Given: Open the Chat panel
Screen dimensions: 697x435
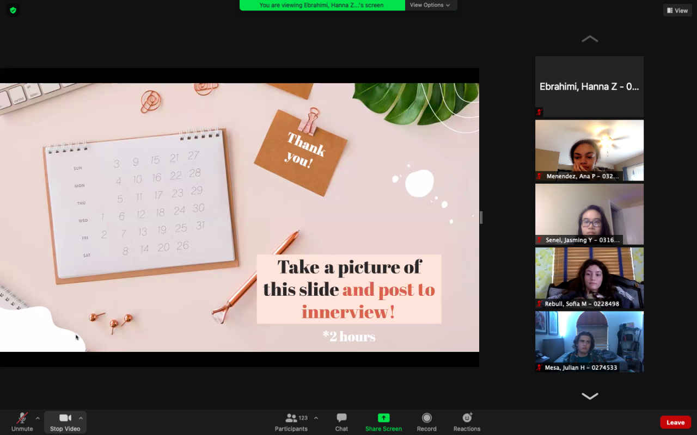Looking at the screenshot, I should pos(341,422).
